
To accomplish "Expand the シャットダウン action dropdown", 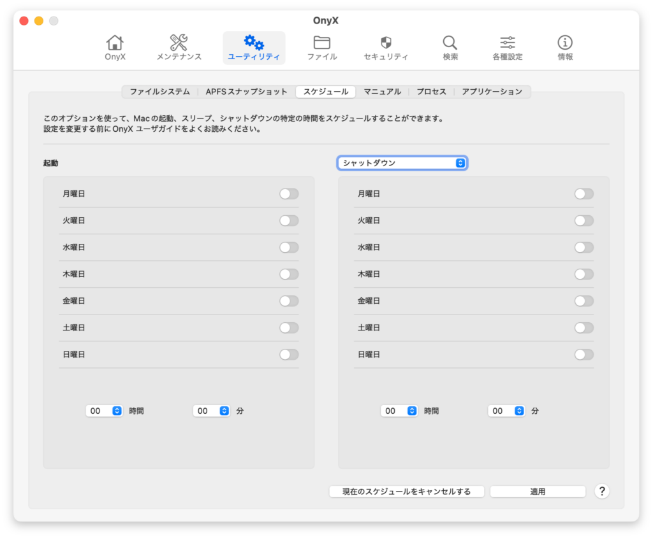I will pyautogui.click(x=402, y=163).
